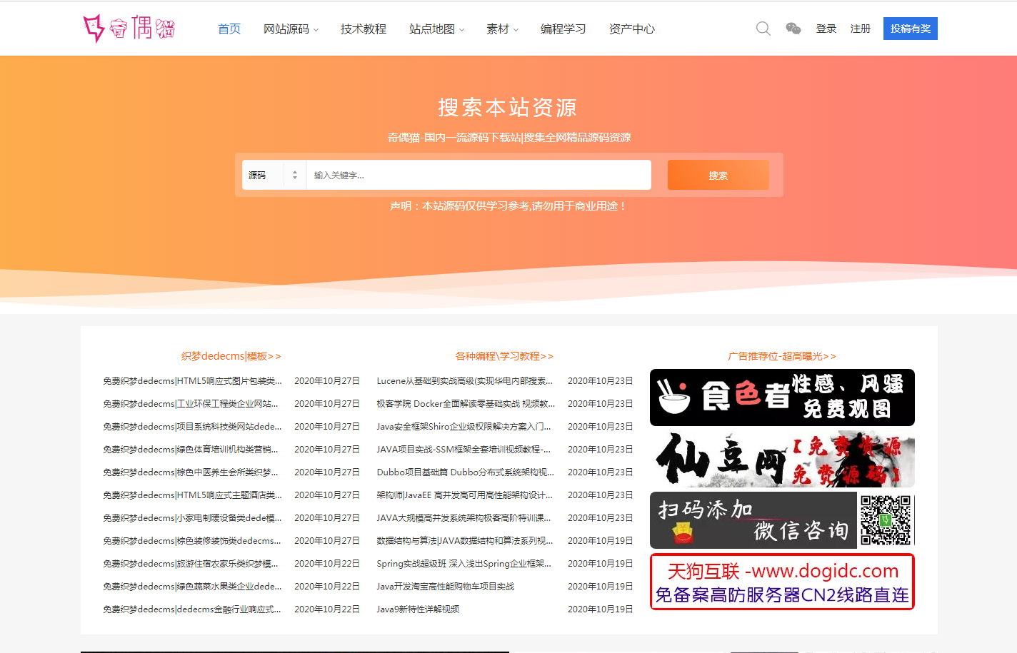Viewport: 1017px width, 653px height.
Task: Open the 食色者 advertisement banner
Action: [782, 398]
